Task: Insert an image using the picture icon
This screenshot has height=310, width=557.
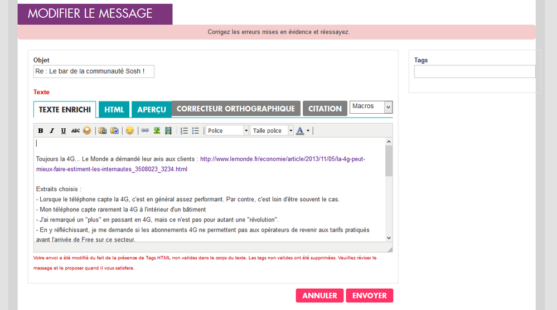Action: click(157, 130)
